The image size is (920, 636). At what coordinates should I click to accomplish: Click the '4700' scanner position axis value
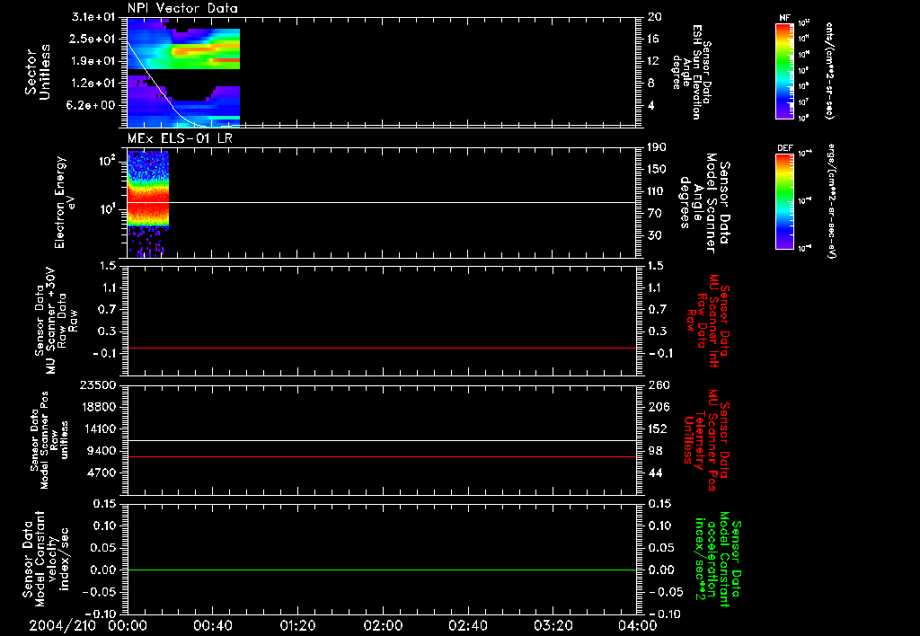(101, 473)
